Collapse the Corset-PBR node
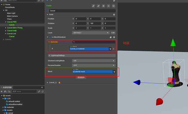 tap(6, 22)
